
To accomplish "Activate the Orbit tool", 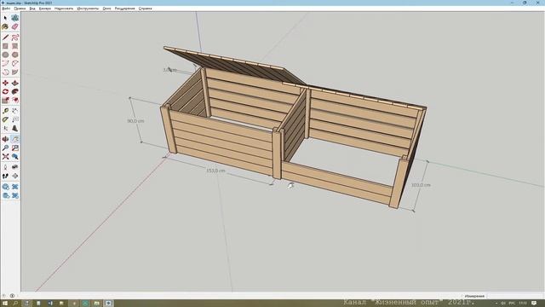I will point(5,139).
